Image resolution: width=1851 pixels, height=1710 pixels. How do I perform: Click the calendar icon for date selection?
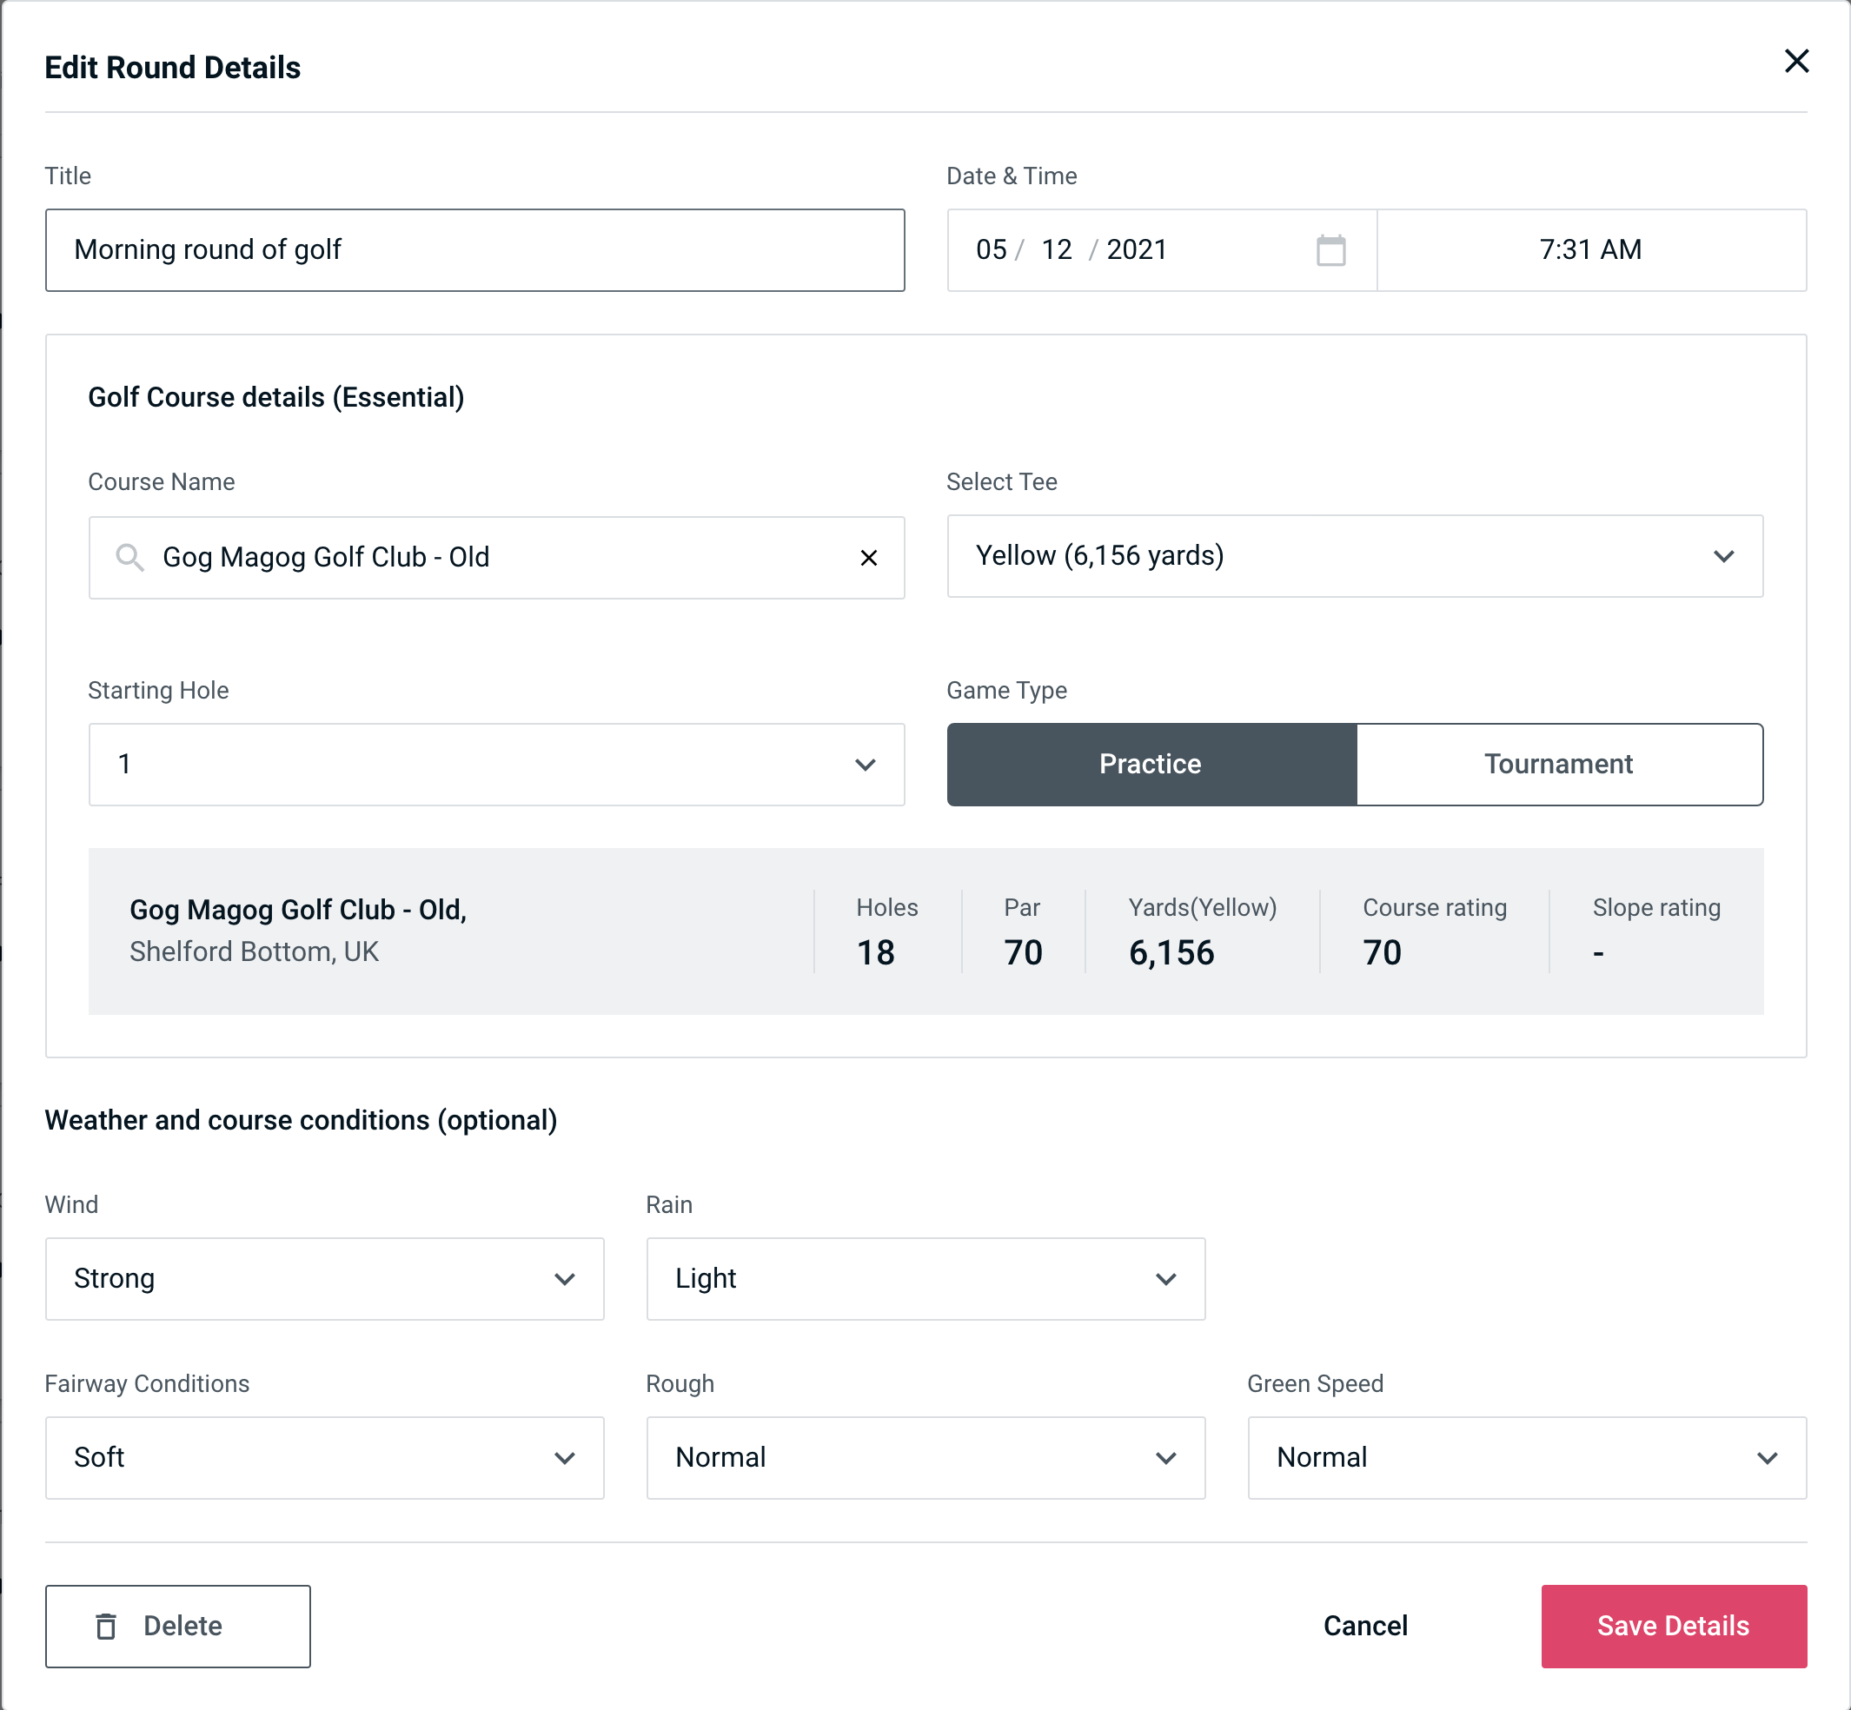coord(1329,250)
